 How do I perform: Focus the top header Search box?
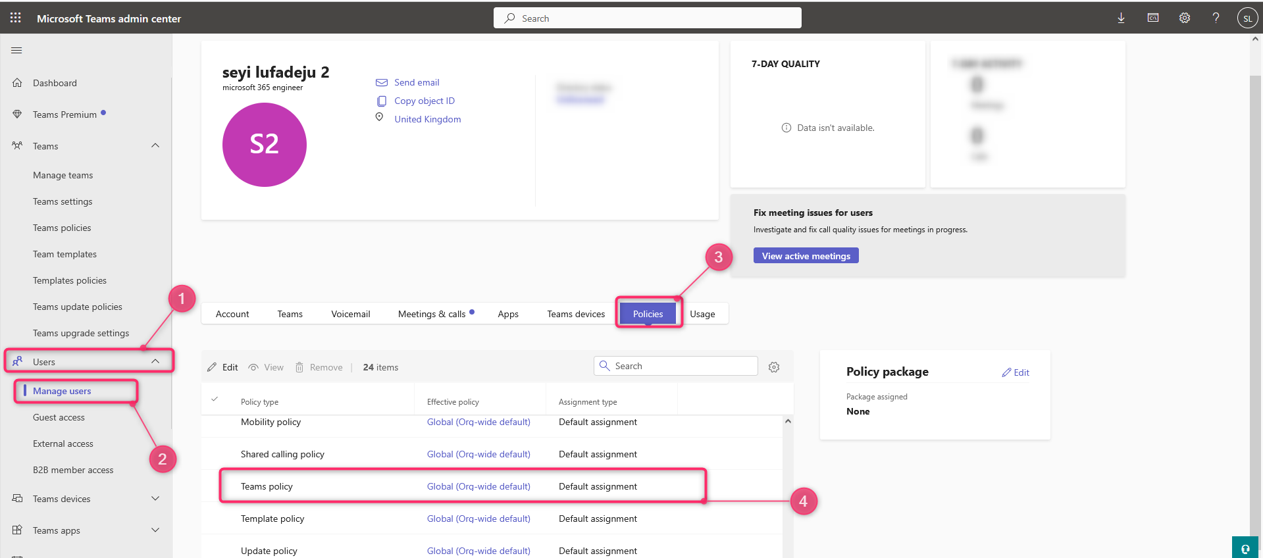coord(648,18)
